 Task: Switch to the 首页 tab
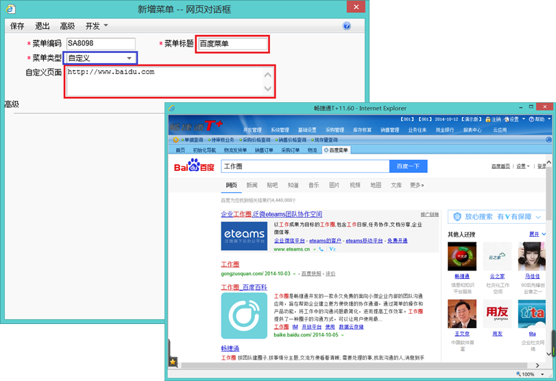coord(180,150)
